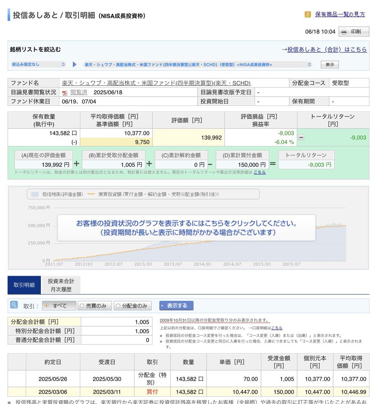
Task: Click こちら link for total return details
Action: click(260, 172)
